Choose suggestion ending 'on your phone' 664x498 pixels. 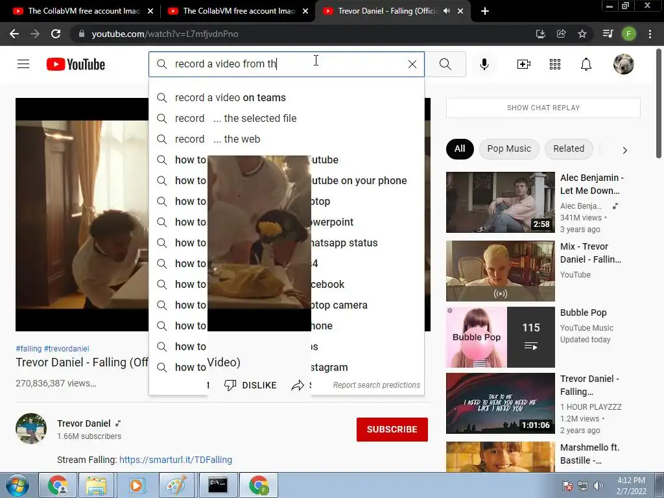pyautogui.click(x=286, y=180)
